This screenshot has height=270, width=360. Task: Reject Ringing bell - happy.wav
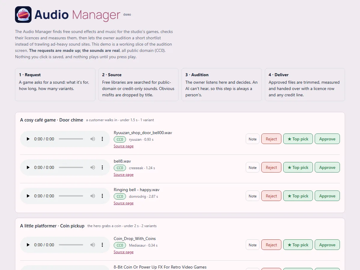[x=271, y=196]
